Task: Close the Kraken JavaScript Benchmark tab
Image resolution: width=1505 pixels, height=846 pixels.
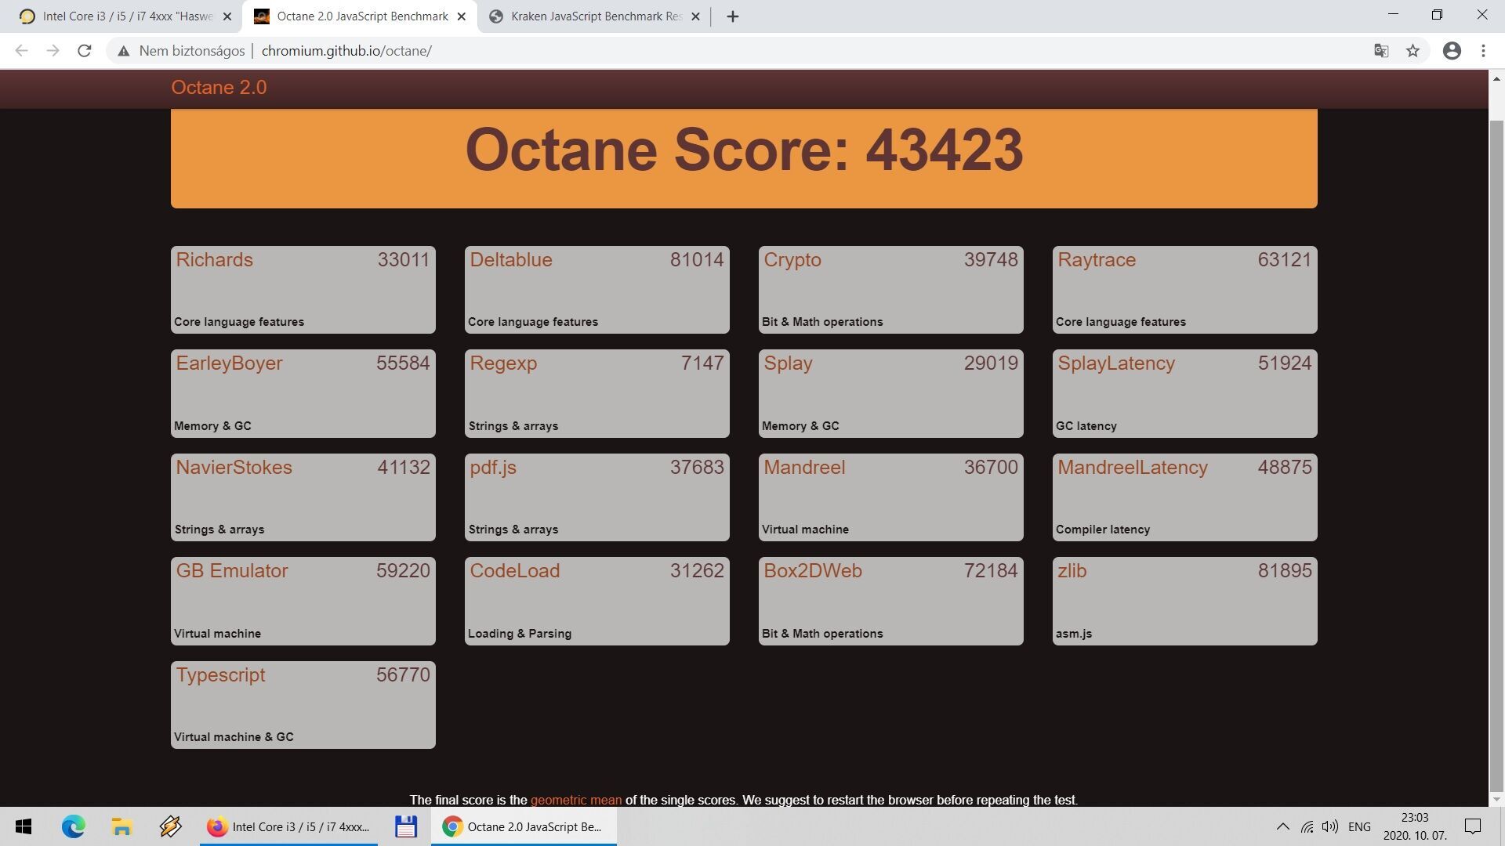Action: [695, 16]
